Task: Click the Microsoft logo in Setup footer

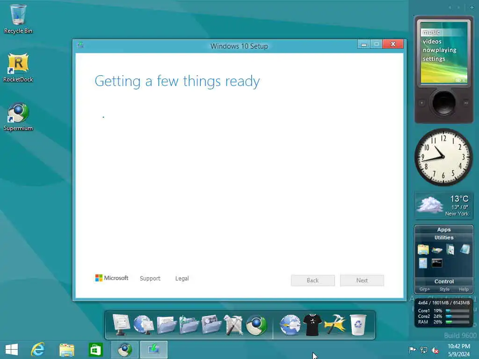Action: 112,278
